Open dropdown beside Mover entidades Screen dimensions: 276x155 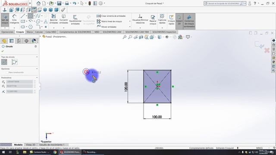pyautogui.click(x=130, y=27)
